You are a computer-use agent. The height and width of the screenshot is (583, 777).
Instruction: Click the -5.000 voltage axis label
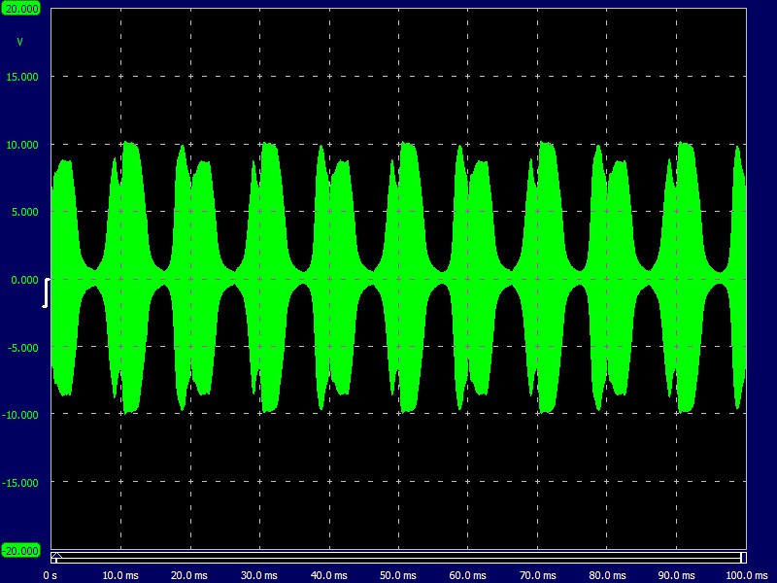(22, 348)
